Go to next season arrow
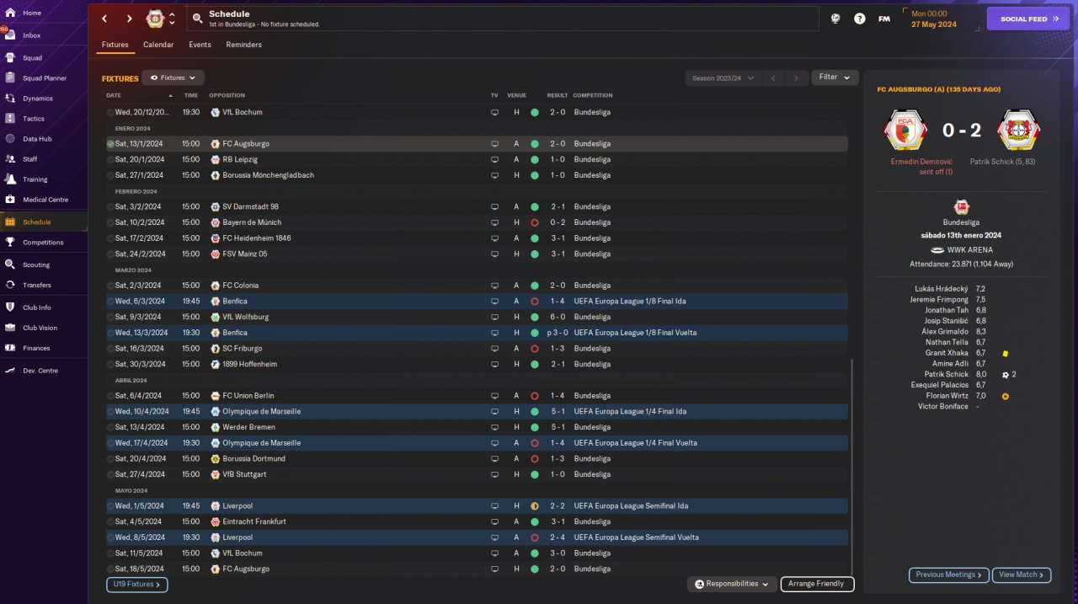Screen dimensions: 1078x604 [x=797, y=78]
